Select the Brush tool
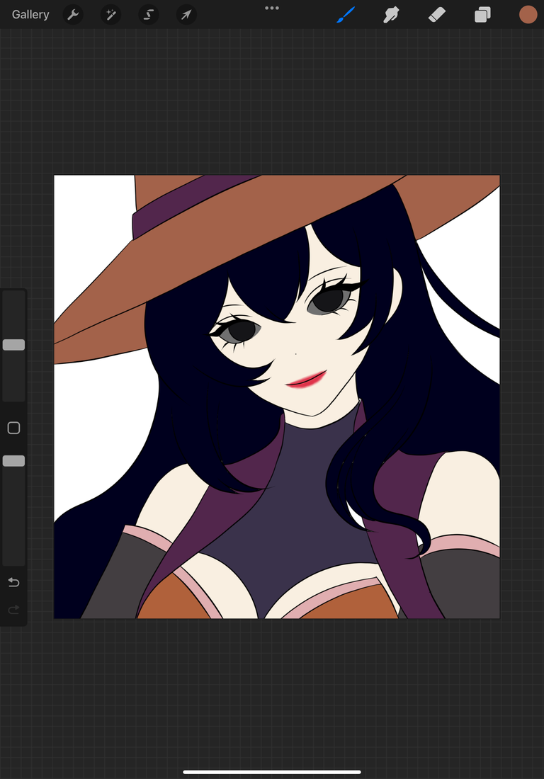The height and width of the screenshot is (779, 544). coord(346,14)
